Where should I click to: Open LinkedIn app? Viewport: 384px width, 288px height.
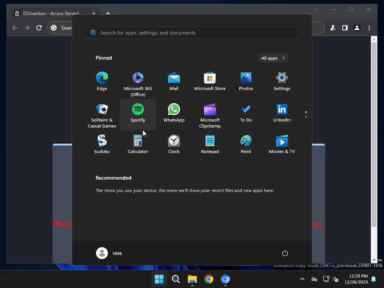coord(282,113)
